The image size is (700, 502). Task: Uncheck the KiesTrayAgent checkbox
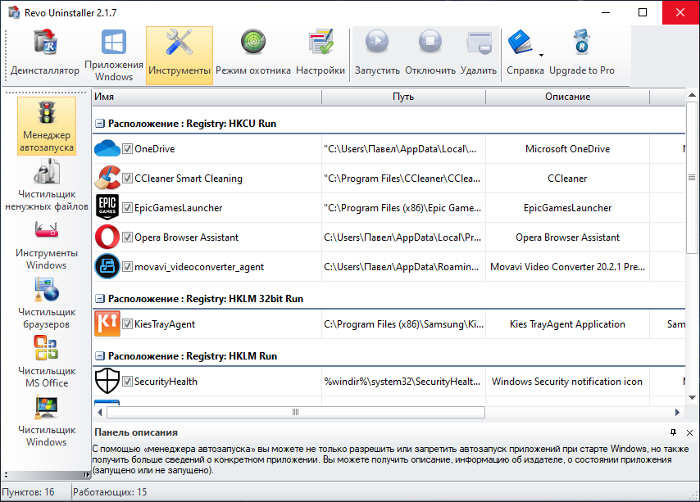[127, 323]
